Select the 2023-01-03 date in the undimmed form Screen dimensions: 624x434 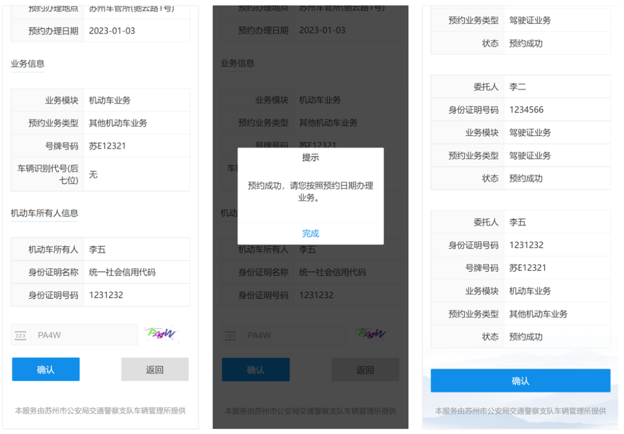click(112, 31)
